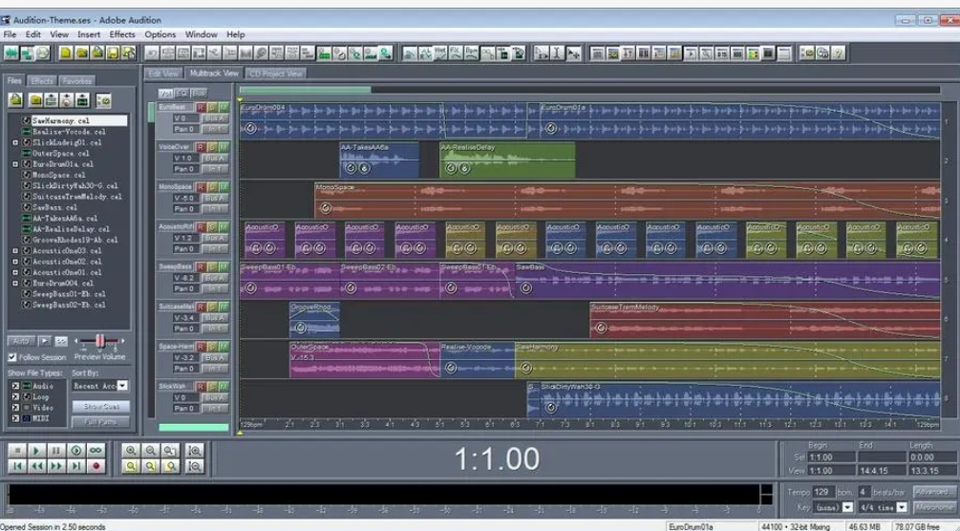The width and height of the screenshot is (960, 531).
Task: Click Zoom Out Horizontally magnifier icon
Action: [x=151, y=451]
